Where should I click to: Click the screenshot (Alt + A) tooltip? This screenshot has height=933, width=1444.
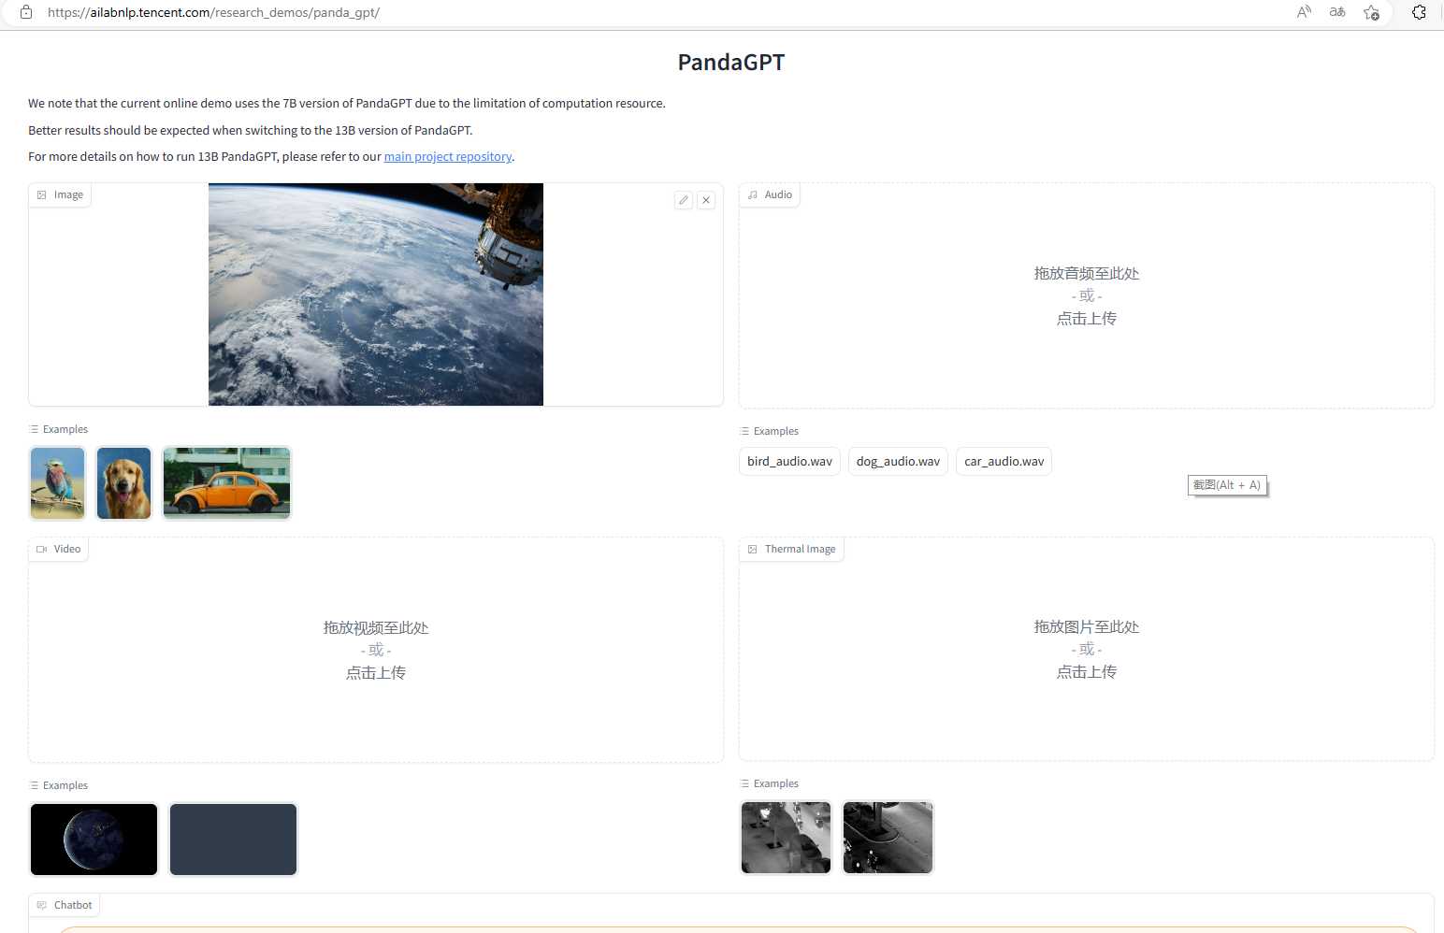[x=1227, y=485]
